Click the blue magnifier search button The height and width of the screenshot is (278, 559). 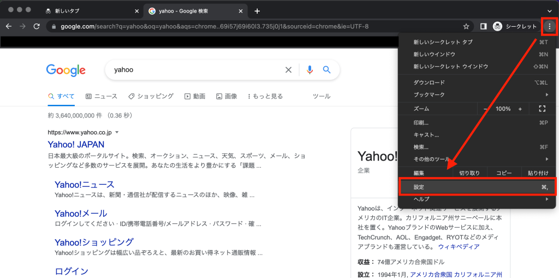[x=327, y=70]
